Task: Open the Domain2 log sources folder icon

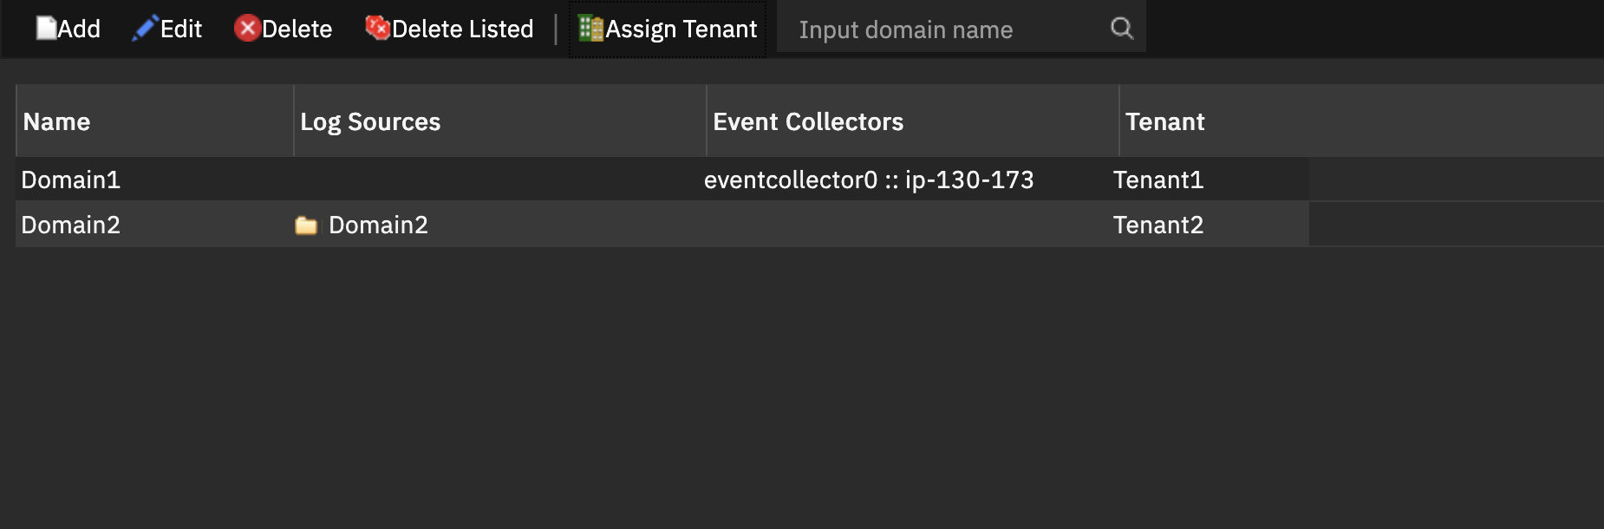Action: pos(305,225)
